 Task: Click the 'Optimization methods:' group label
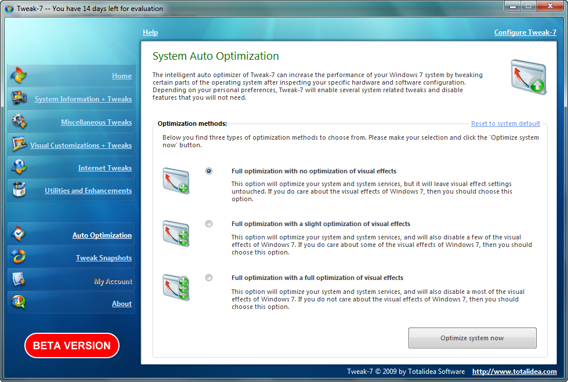click(193, 123)
